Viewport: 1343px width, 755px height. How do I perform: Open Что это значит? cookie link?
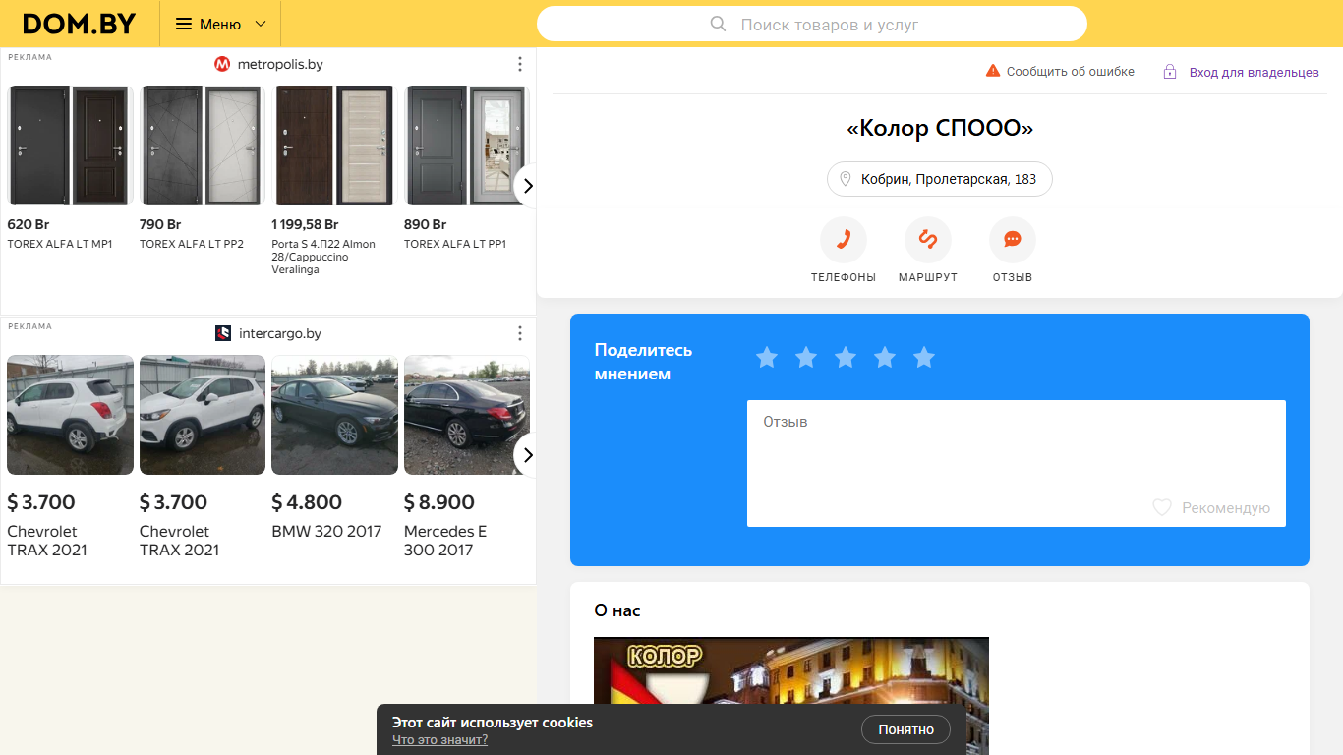point(439,740)
